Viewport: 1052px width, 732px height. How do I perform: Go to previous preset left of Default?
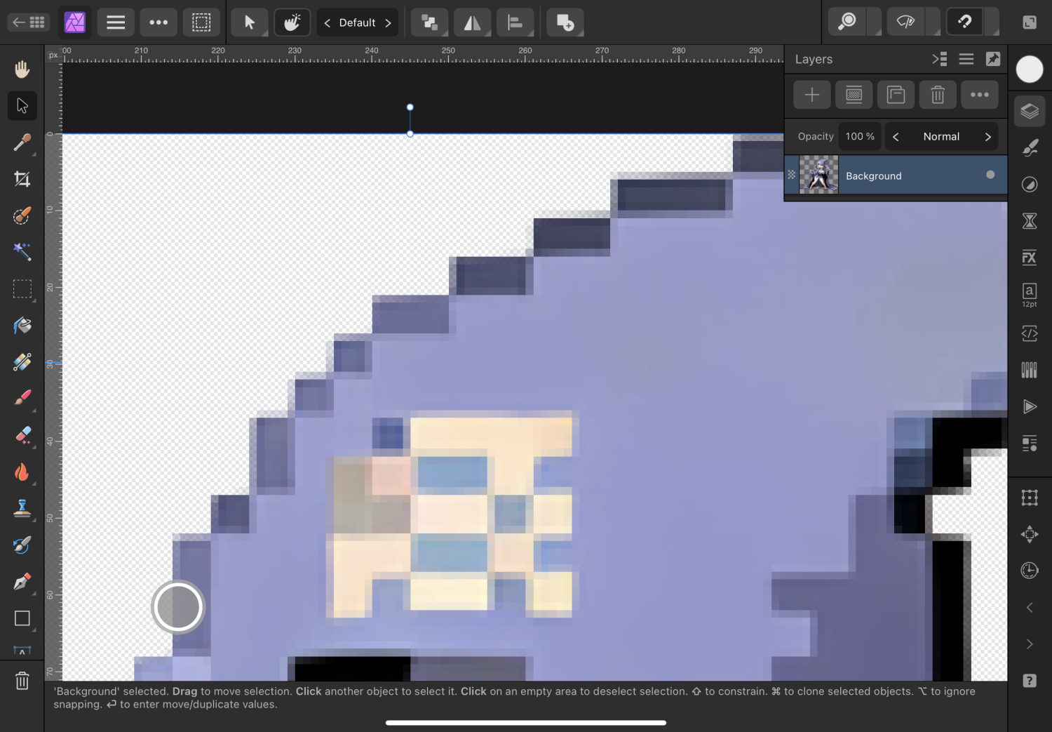click(x=327, y=23)
